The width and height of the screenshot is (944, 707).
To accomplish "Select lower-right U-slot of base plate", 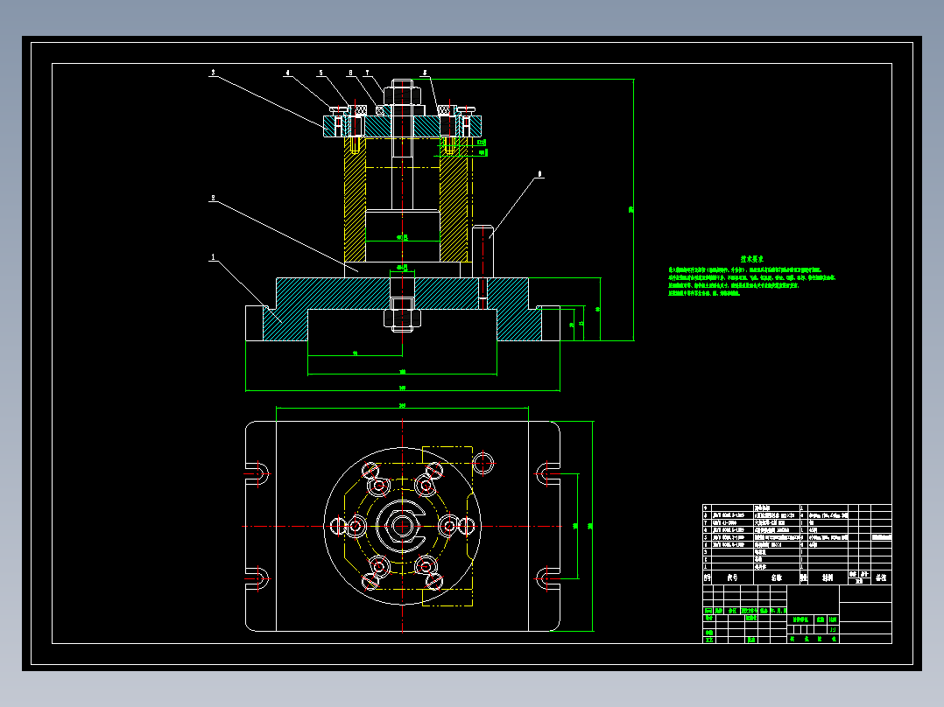I will click(x=548, y=579).
